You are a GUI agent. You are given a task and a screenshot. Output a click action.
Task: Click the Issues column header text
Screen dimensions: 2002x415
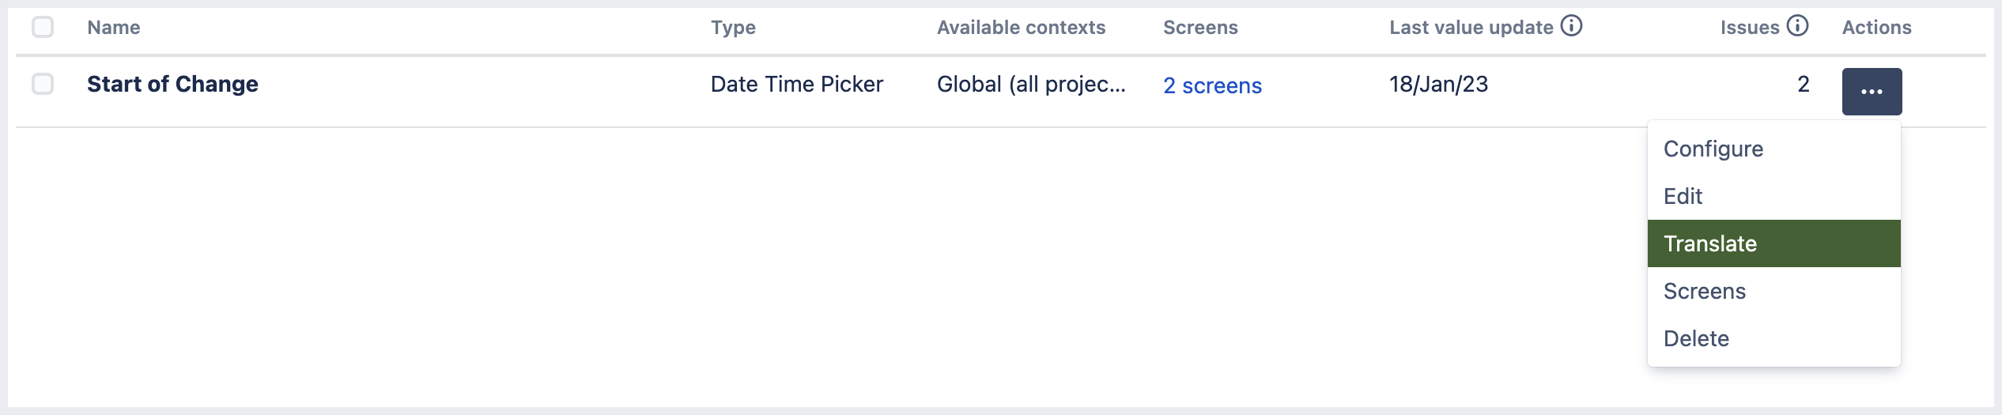[x=1749, y=28]
